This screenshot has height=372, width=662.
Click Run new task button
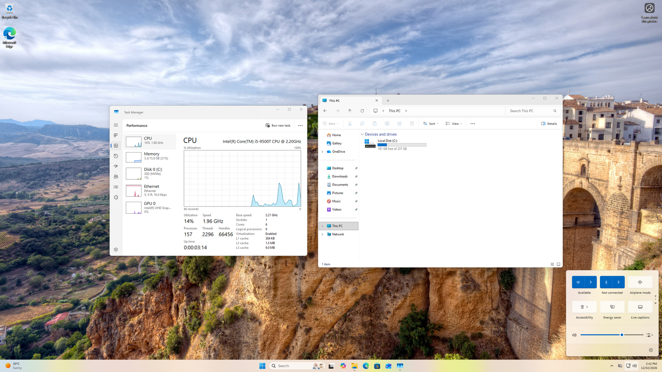tap(278, 126)
